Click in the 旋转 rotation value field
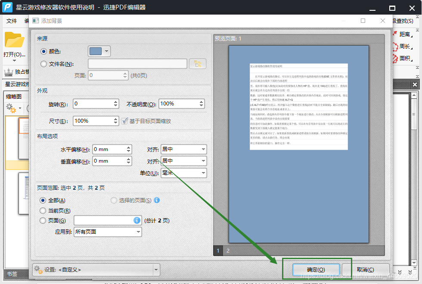This screenshot has width=422, height=284. [93, 104]
